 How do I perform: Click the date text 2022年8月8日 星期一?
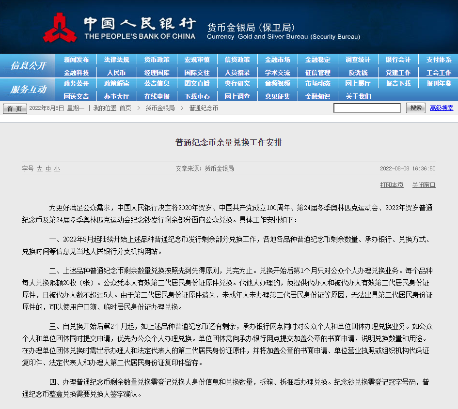pyautogui.click(x=57, y=108)
